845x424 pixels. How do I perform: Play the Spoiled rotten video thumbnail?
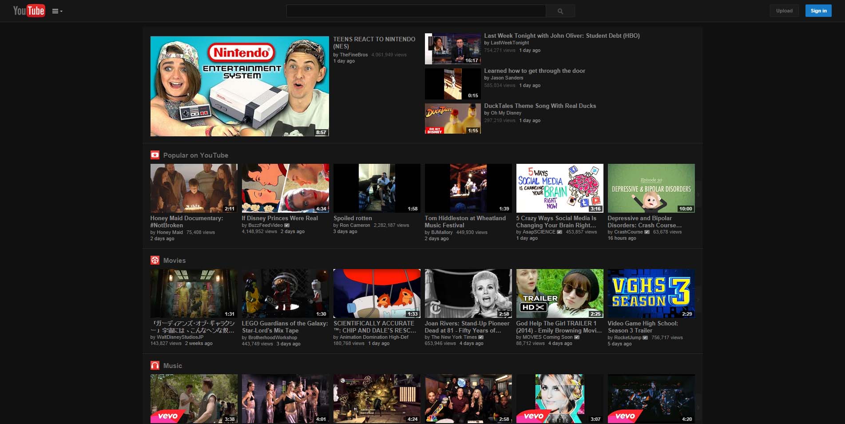pos(377,188)
